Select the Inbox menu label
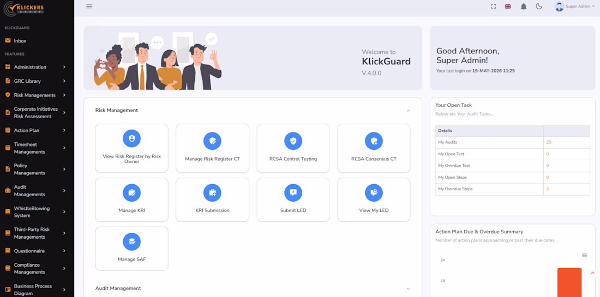Screen dimensions: 600x297 coord(20,41)
